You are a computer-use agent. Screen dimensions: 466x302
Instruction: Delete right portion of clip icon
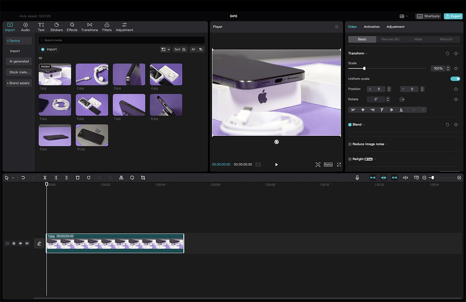[67, 177]
